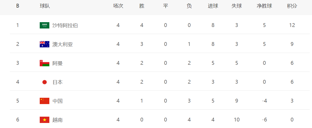Click the 场次 column header
312x128 pixels.
(x=118, y=6)
